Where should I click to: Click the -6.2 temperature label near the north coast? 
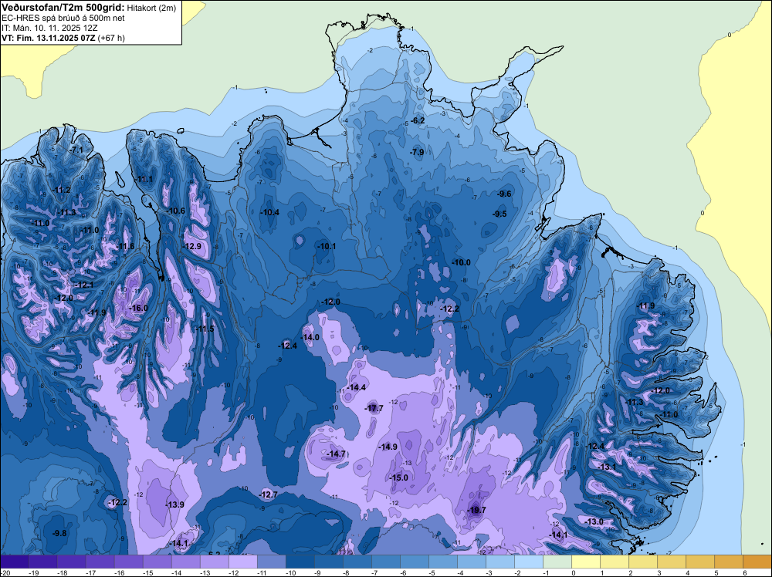click(418, 120)
